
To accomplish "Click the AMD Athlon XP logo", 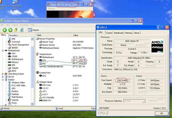I will [x=157, y=46].
